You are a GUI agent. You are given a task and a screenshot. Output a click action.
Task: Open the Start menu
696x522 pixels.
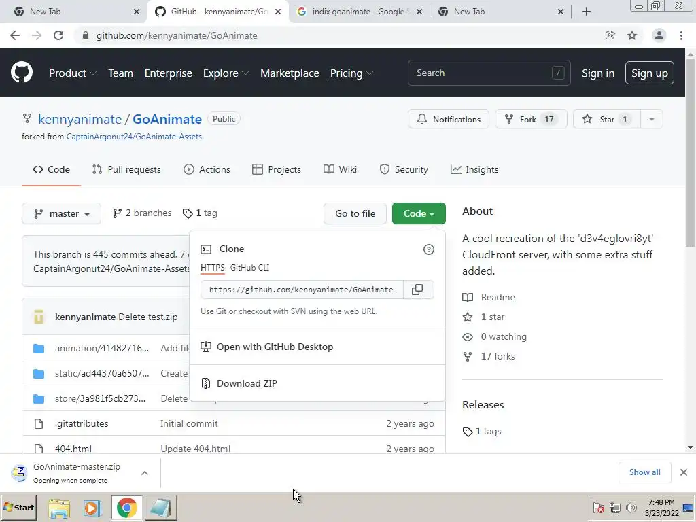click(x=18, y=507)
